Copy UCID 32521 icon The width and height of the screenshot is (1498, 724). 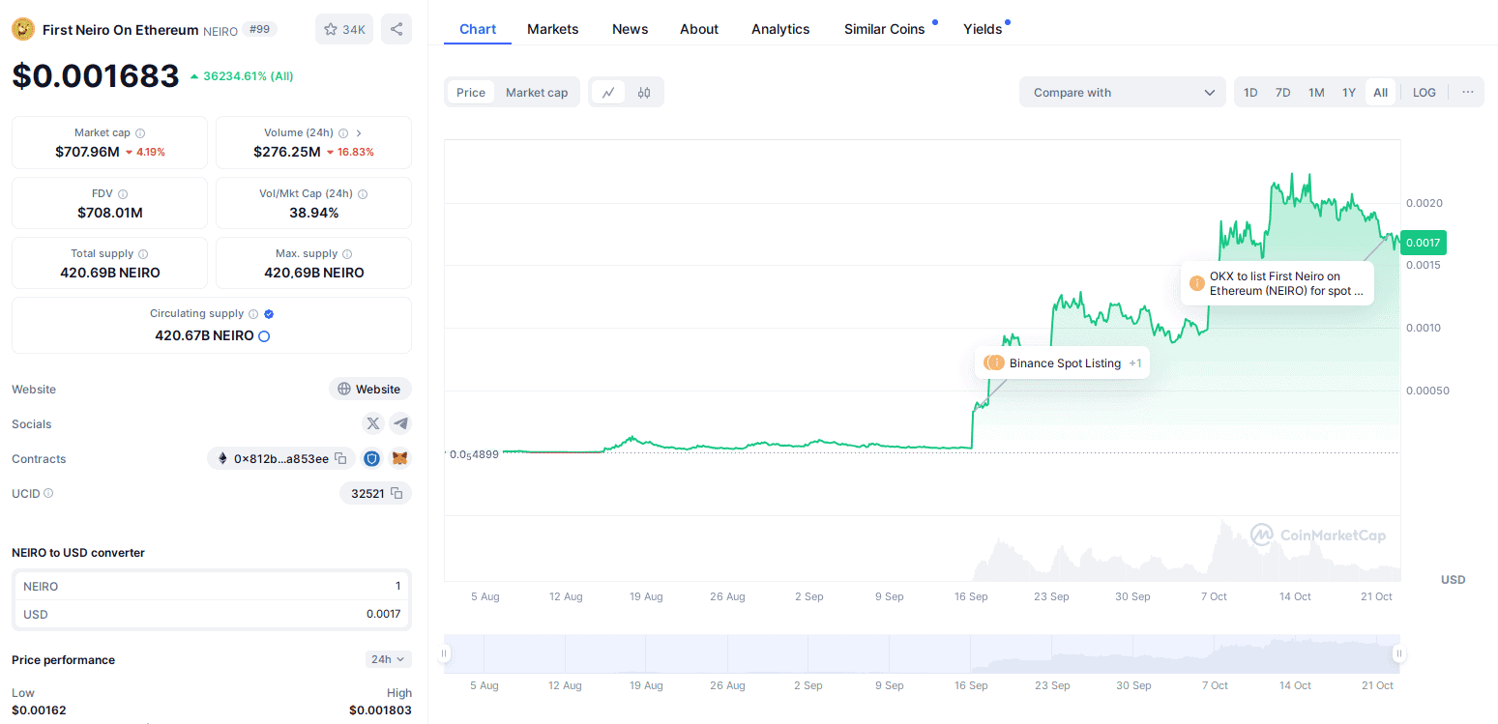397,493
